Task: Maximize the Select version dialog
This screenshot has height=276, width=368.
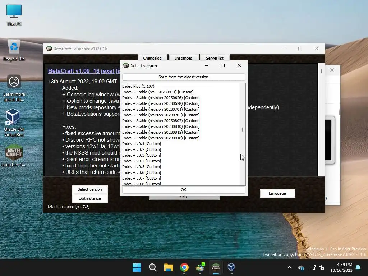Action: (223, 65)
